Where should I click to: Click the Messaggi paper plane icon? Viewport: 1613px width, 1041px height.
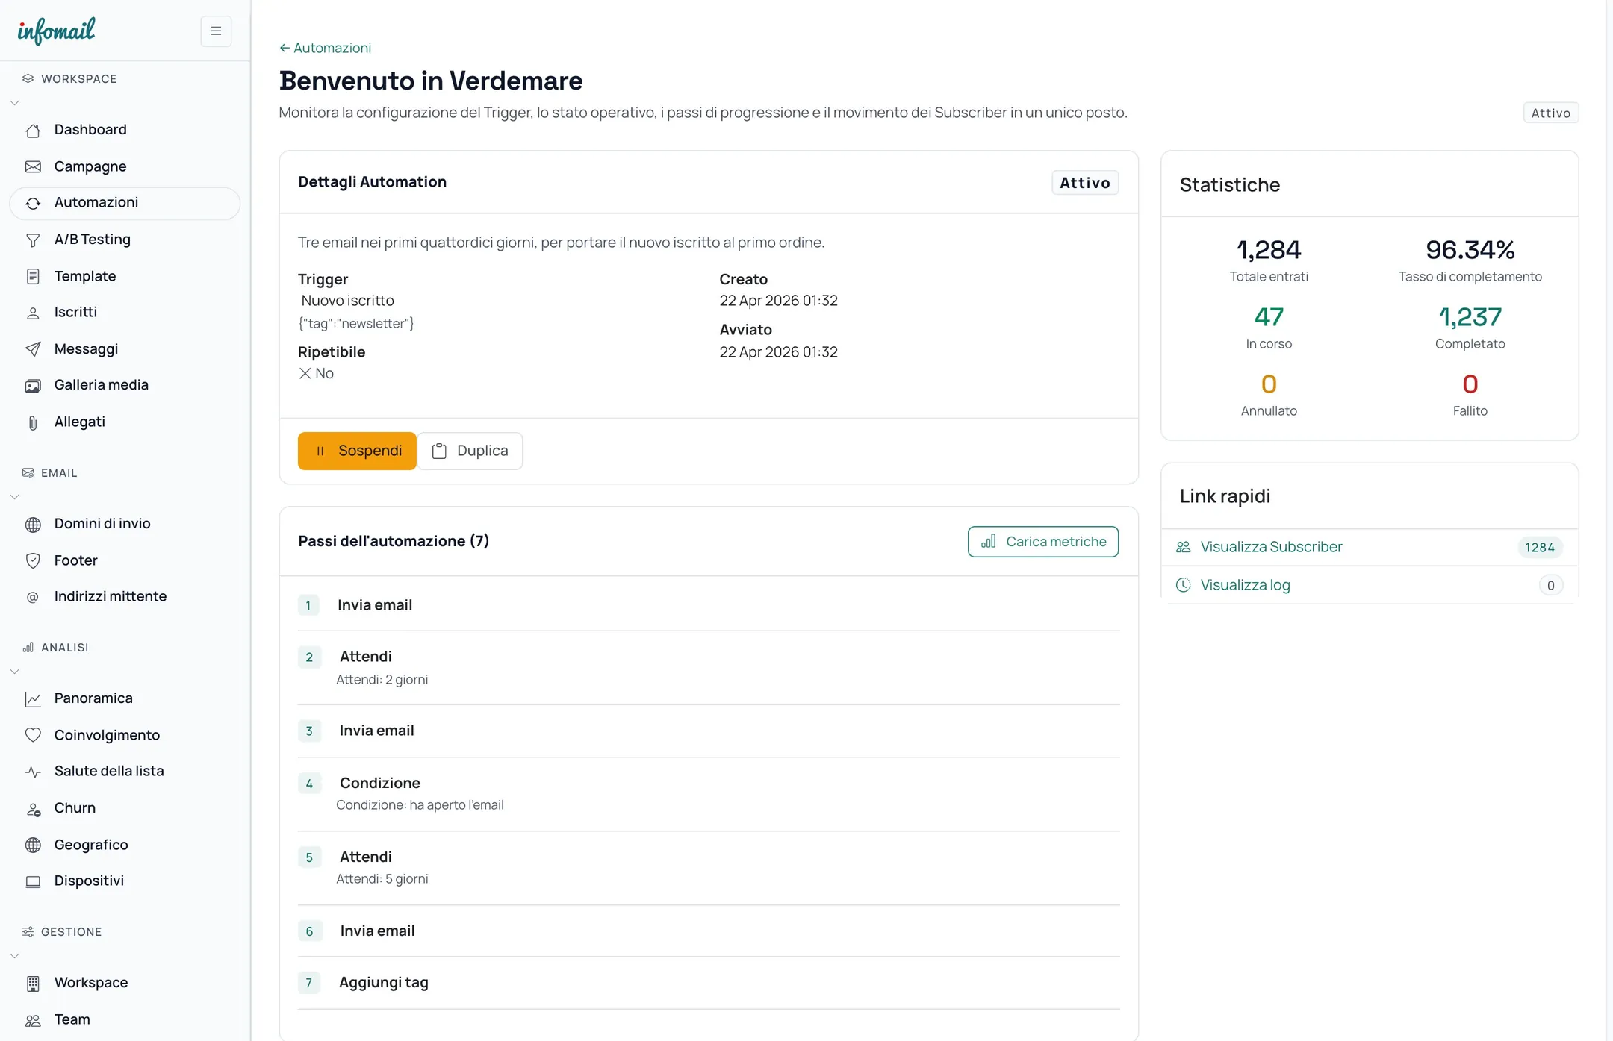(33, 349)
